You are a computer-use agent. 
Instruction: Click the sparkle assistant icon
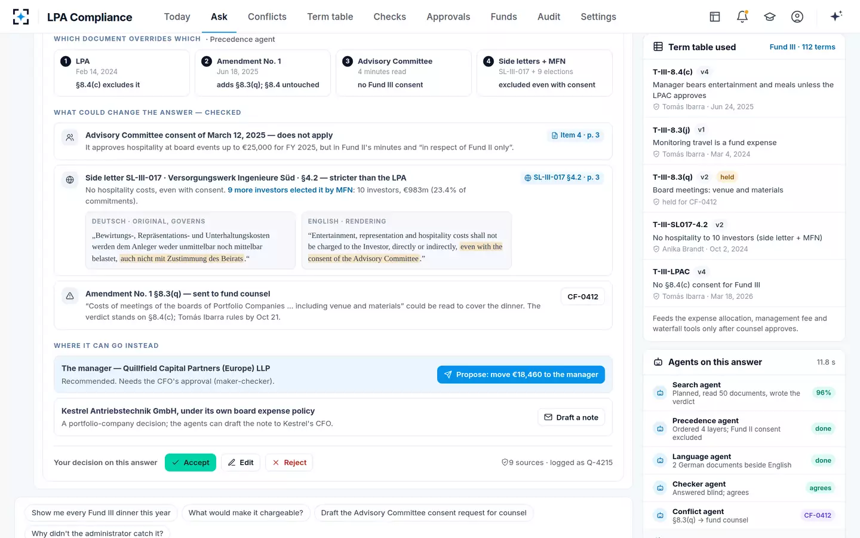(836, 16)
